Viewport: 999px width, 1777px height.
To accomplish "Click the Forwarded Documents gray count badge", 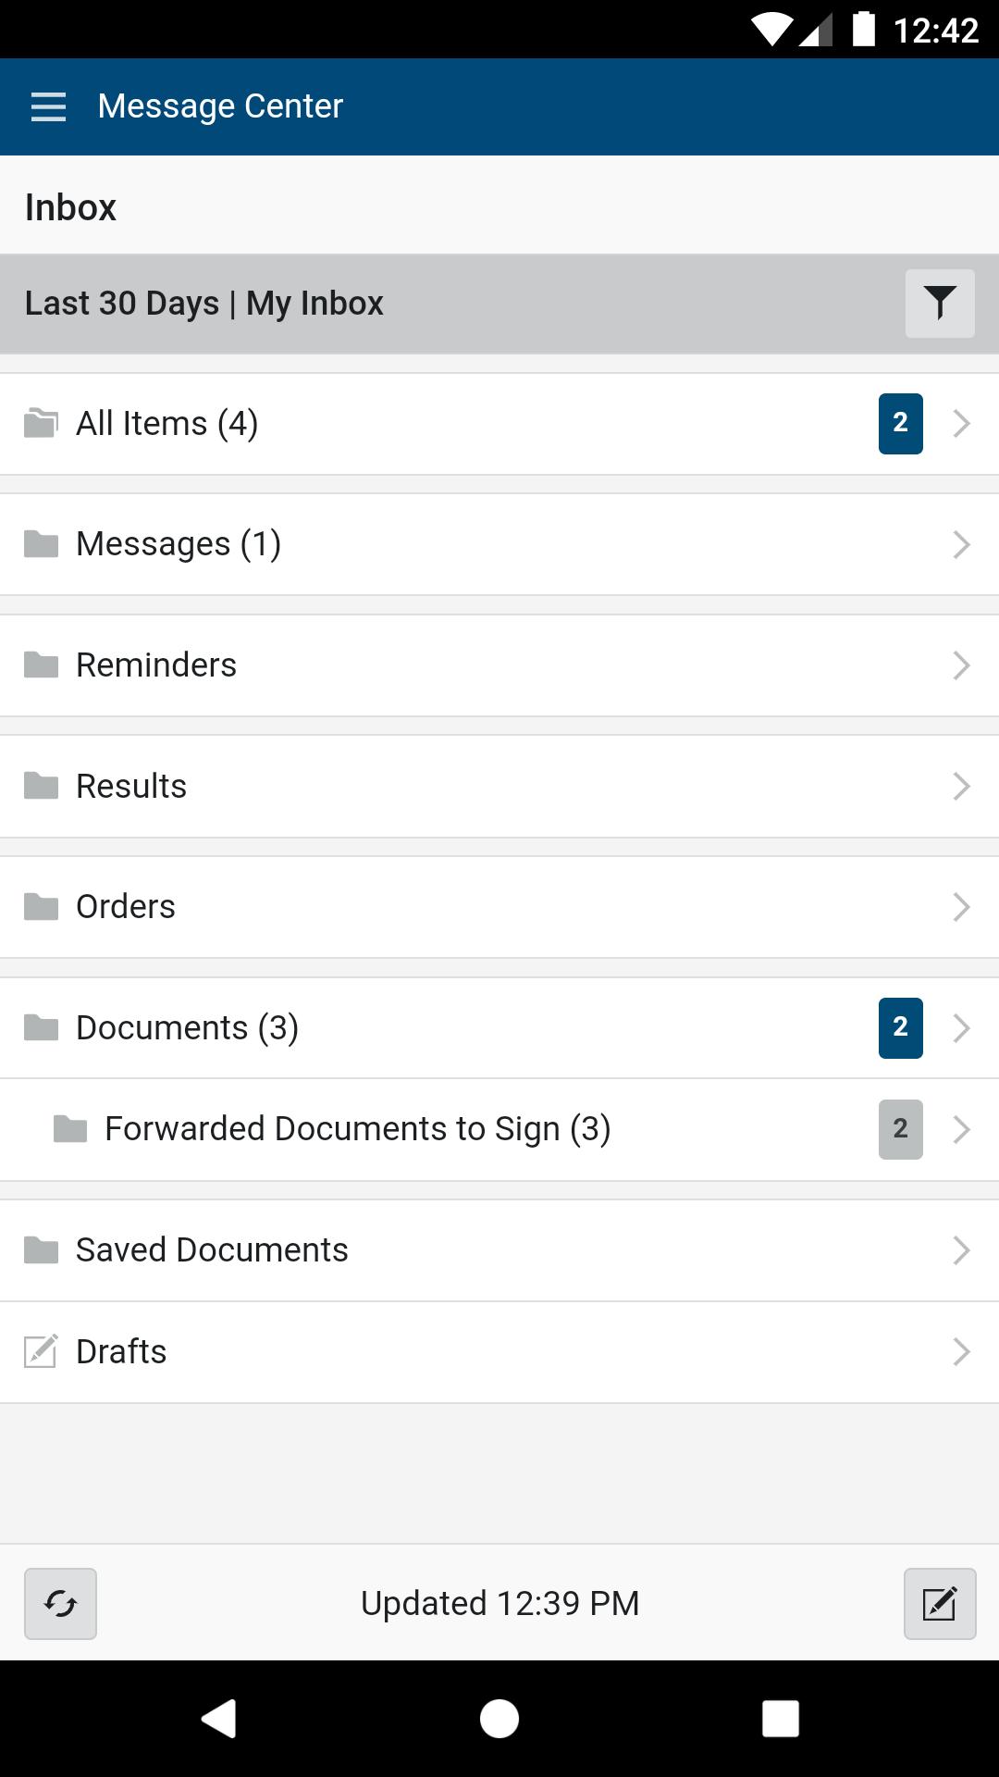I will (900, 1129).
